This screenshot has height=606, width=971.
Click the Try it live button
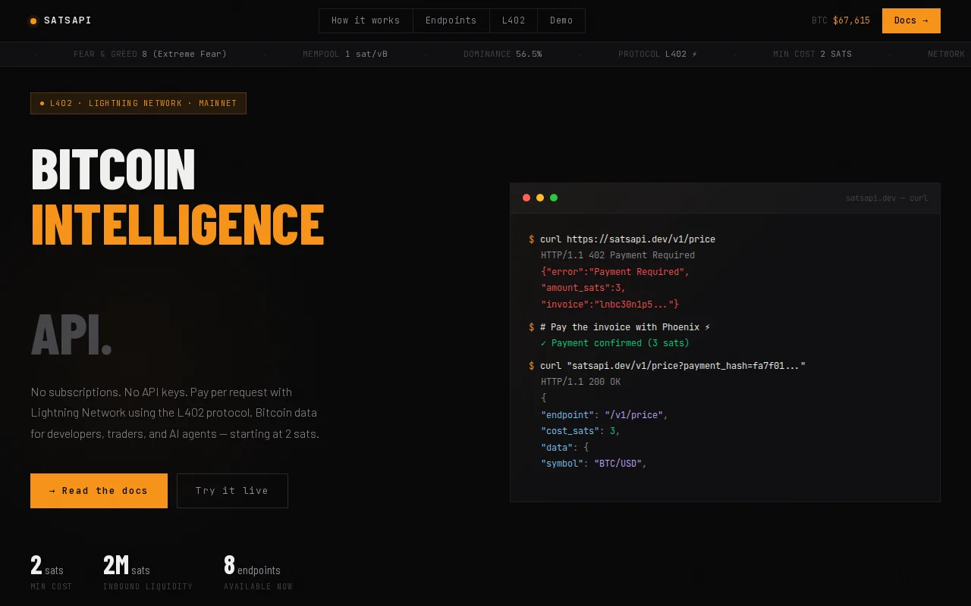tap(232, 491)
